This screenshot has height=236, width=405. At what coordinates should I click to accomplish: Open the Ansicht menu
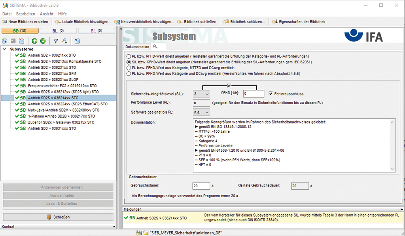point(47,14)
